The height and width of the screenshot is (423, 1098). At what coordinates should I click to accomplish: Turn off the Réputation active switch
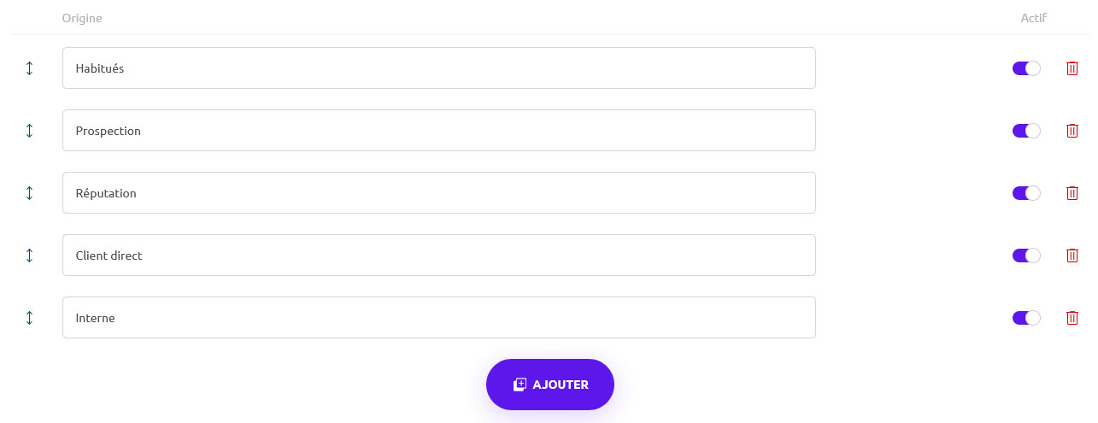tap(1026, 193)
